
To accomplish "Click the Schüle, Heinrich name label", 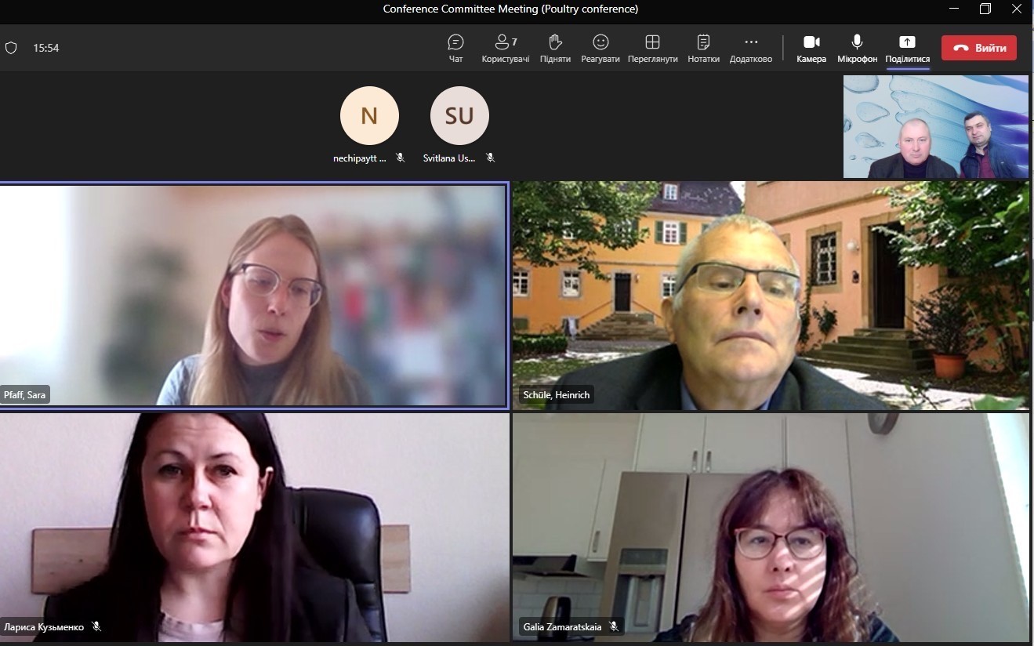I will (x=556, y=395).
